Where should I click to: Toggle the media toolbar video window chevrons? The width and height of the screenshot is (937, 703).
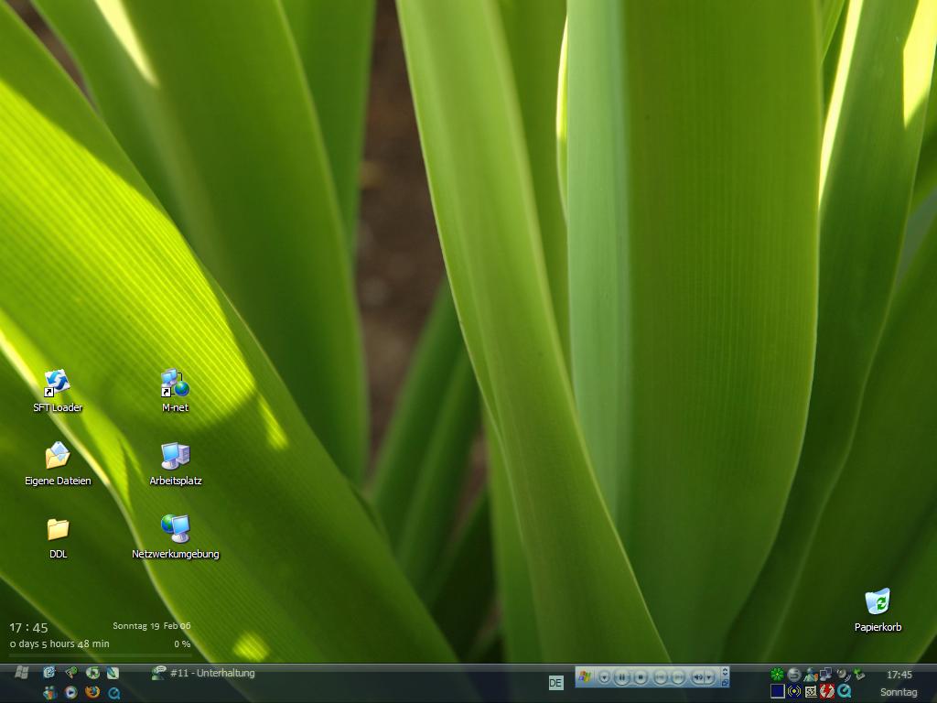tap(725, 672)
